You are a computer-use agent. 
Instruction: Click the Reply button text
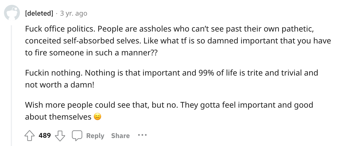[x=95, y=136]
